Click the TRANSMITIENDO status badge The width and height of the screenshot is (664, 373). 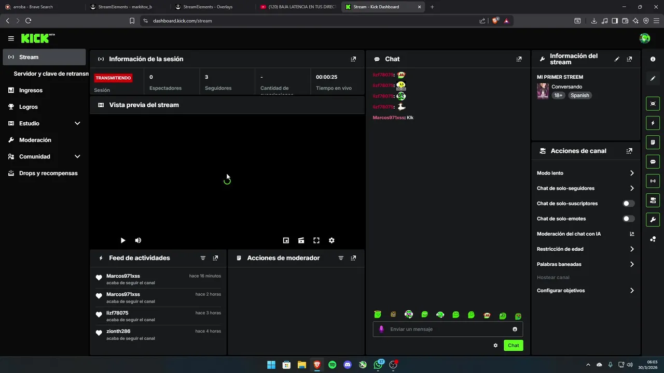click(113, 78)
